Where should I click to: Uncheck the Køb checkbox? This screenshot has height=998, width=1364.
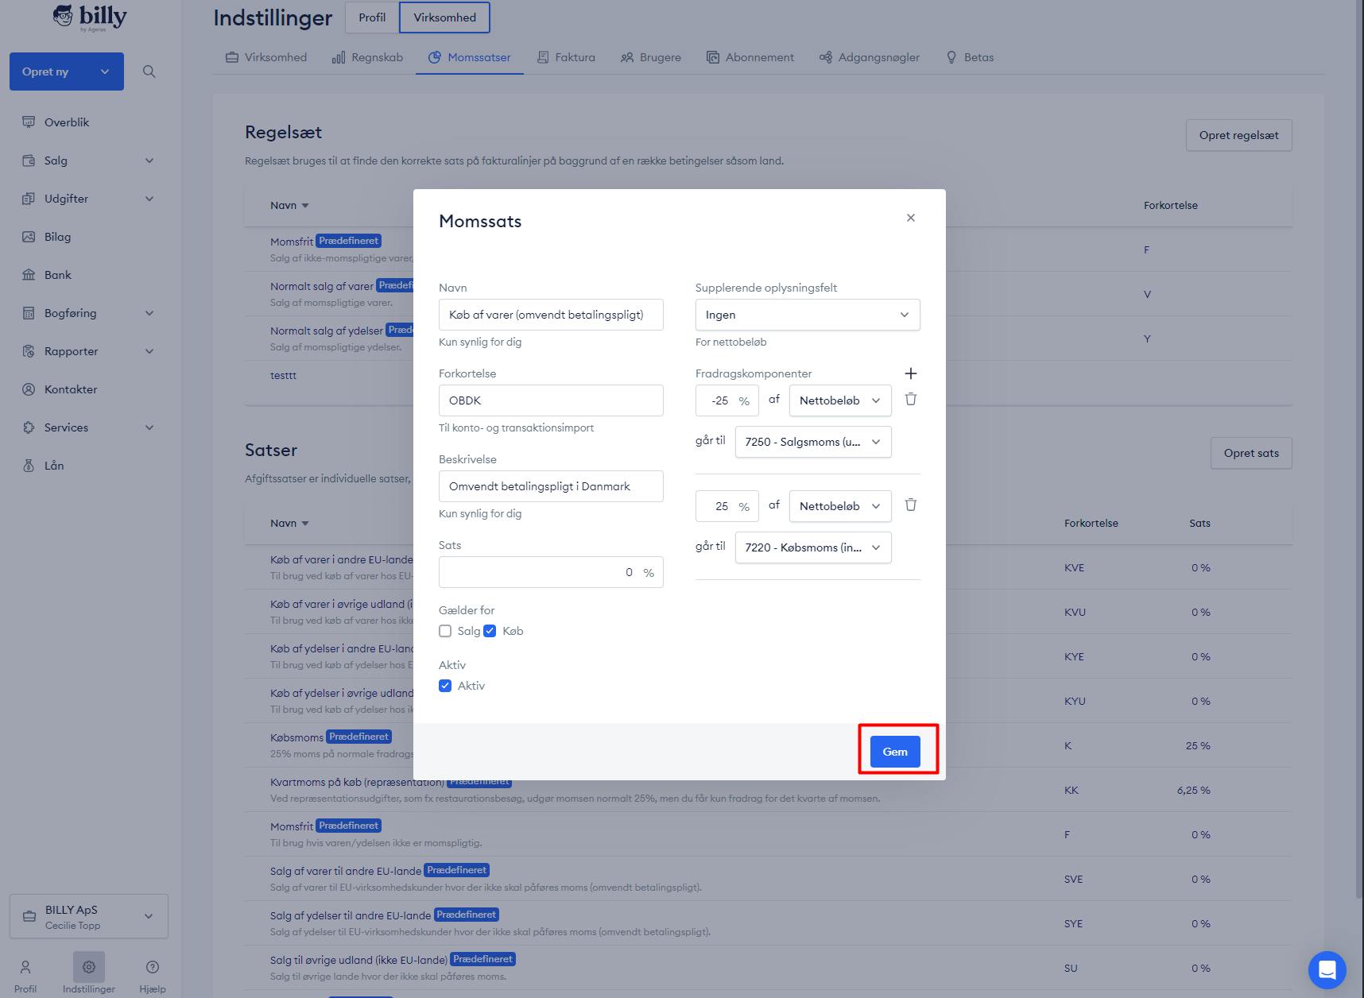[490, 631]
